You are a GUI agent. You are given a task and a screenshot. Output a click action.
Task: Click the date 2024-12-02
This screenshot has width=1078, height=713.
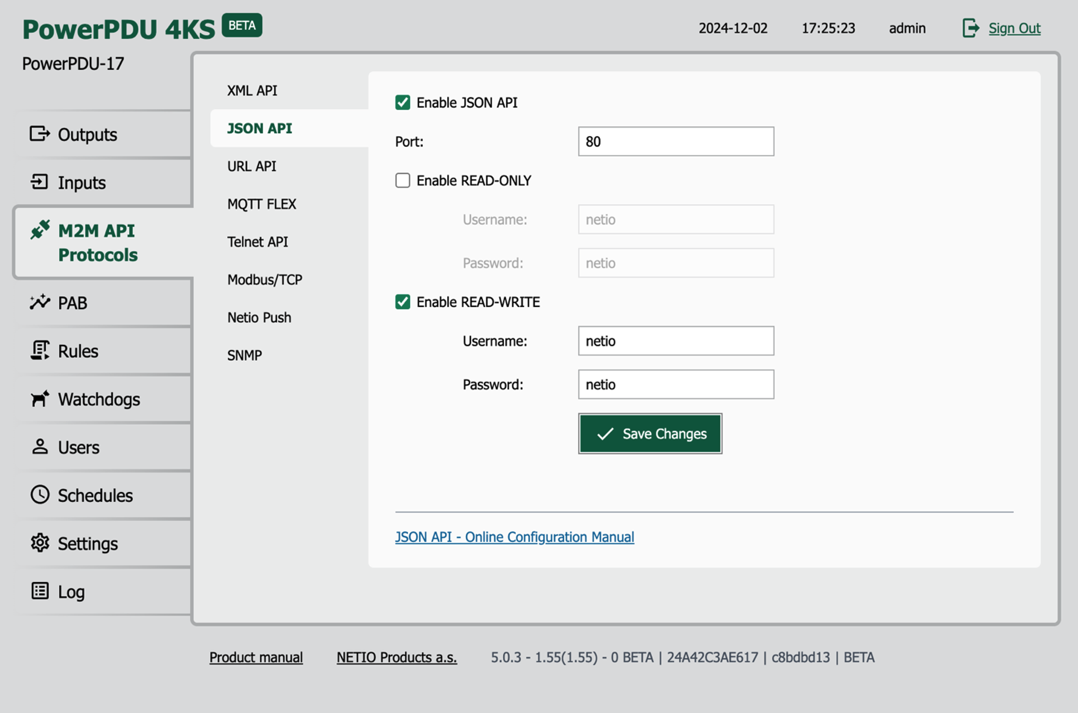[x=733, y=28]
